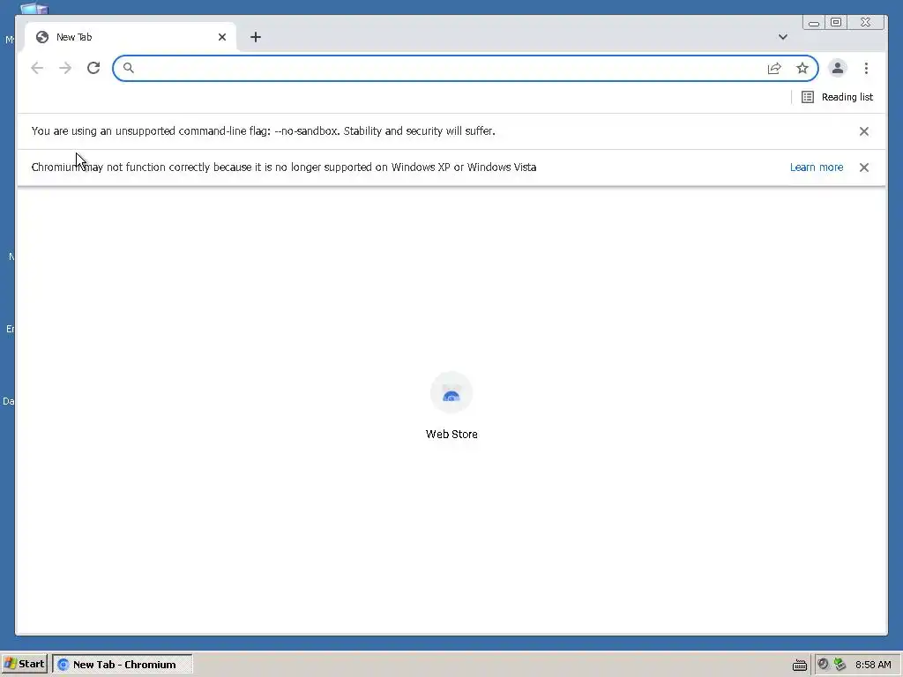903x677 pixels.
Task: Select the New Tab tab
Action: pos(131,37)
